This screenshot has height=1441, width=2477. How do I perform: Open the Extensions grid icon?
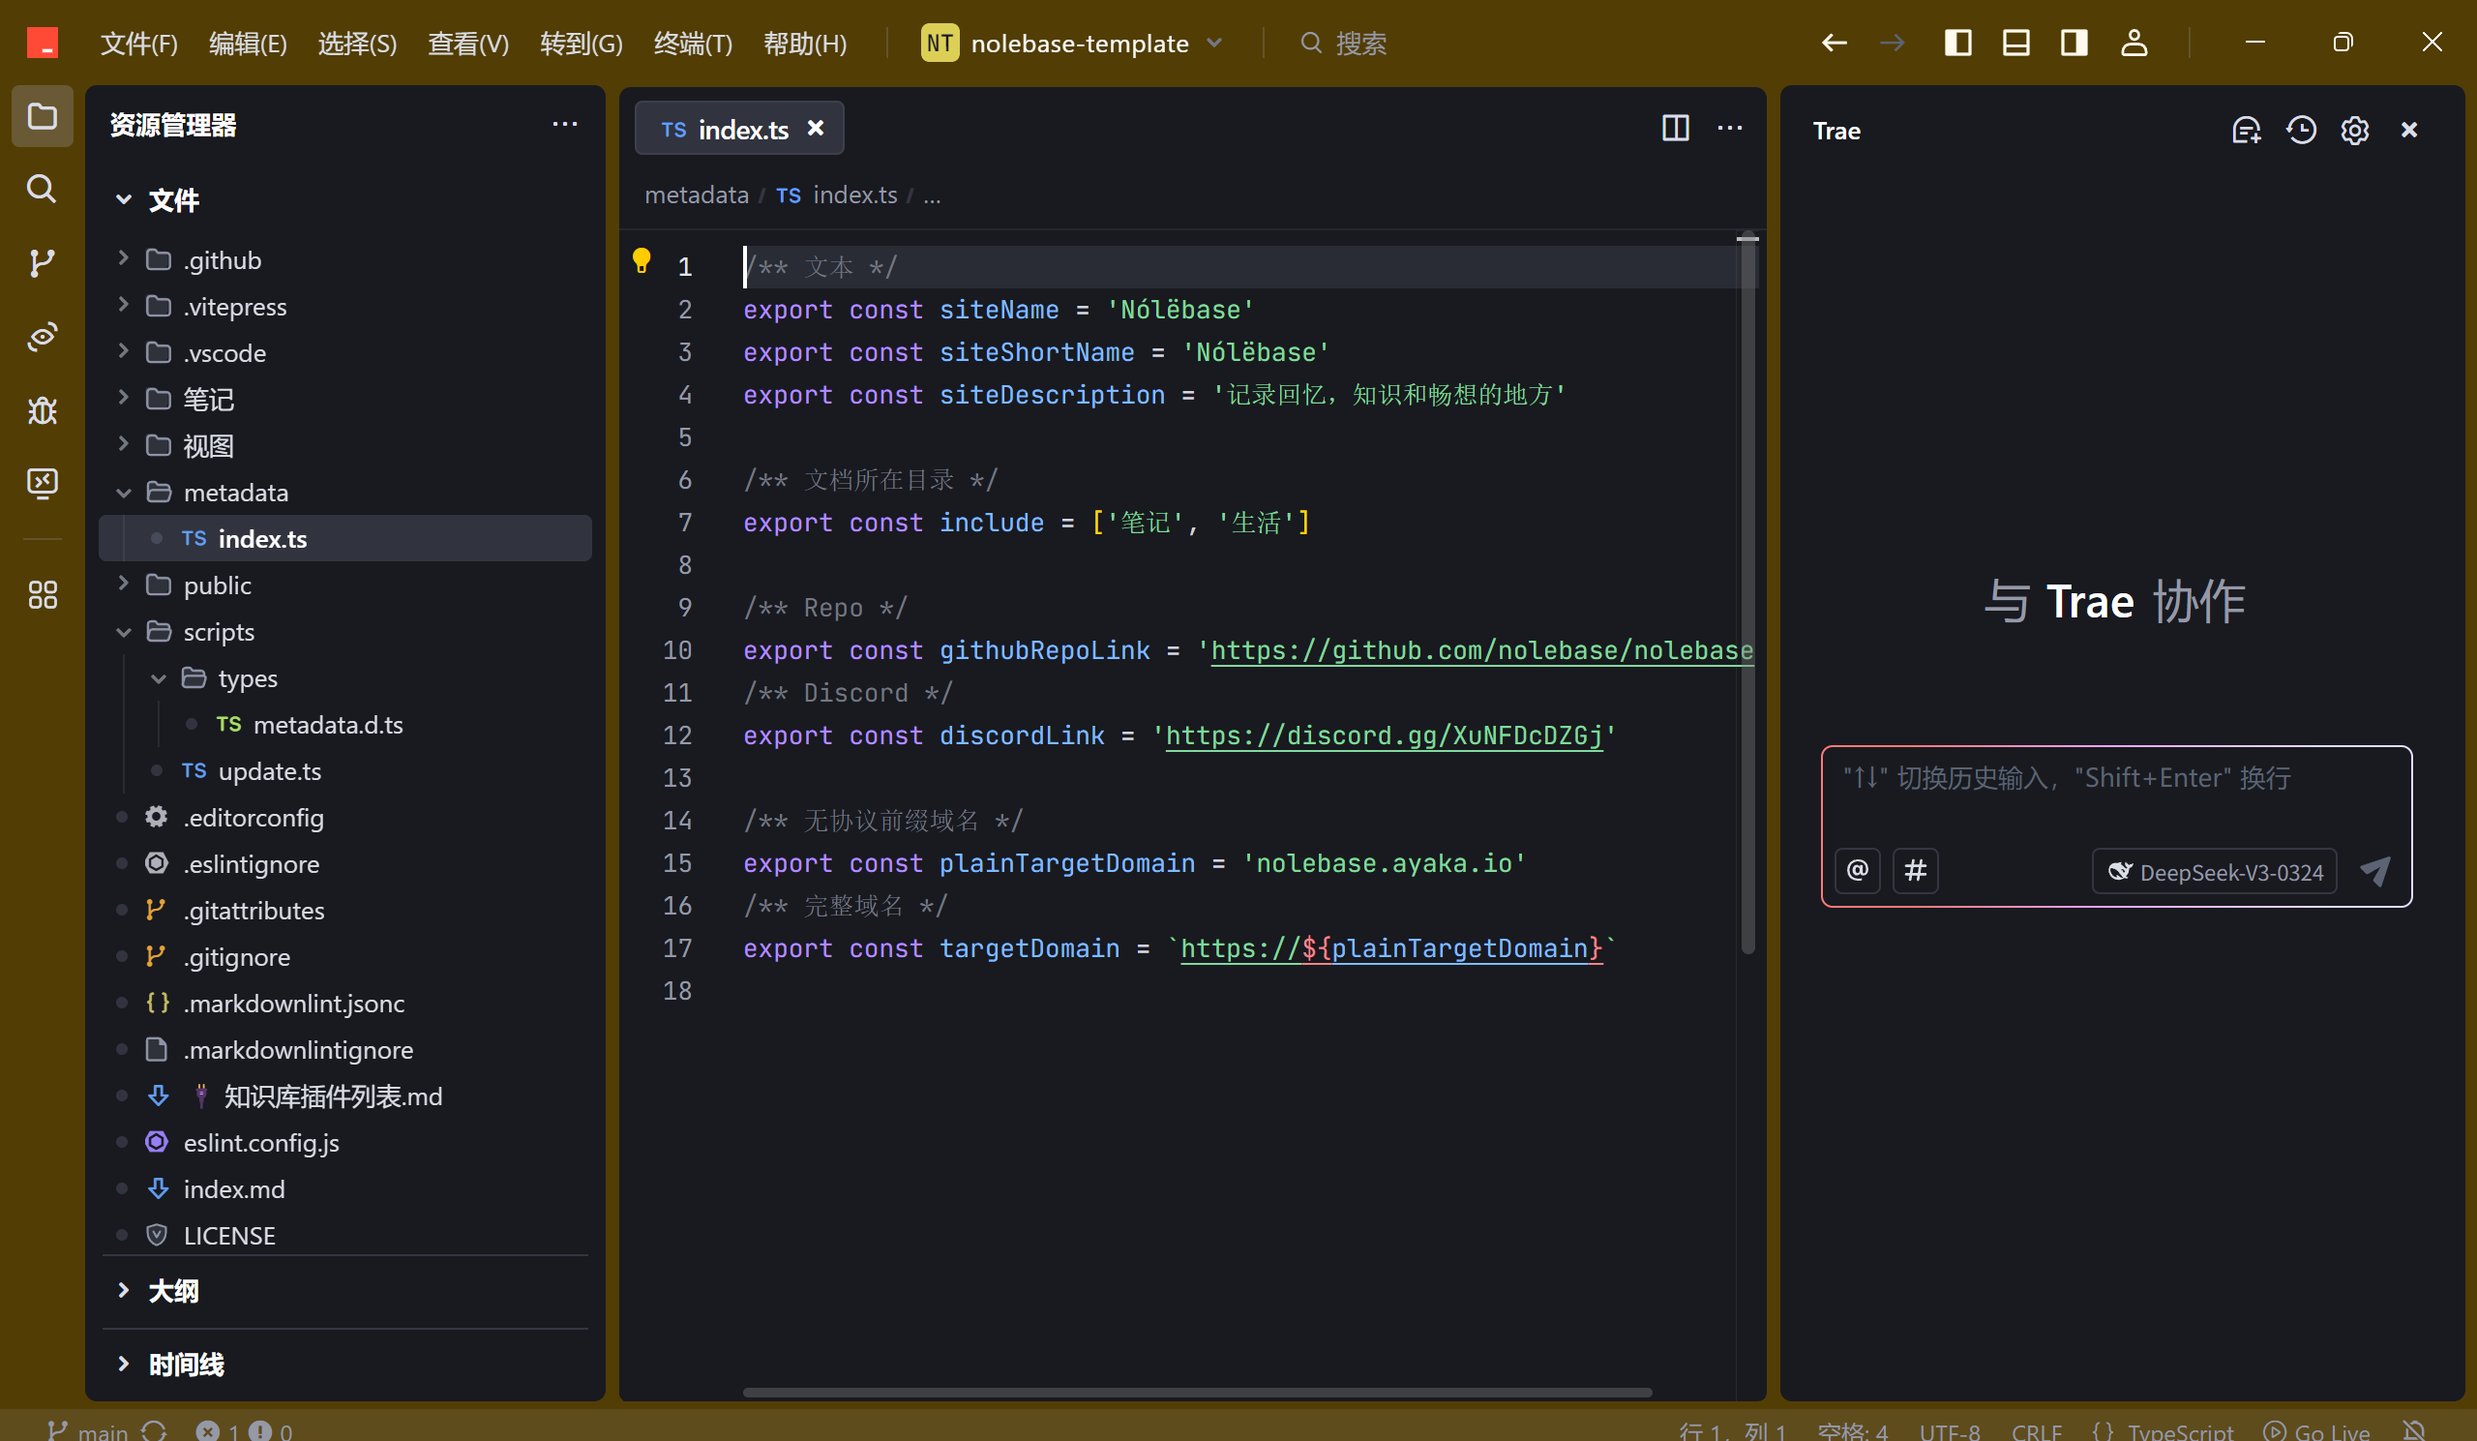click(42, 594)
